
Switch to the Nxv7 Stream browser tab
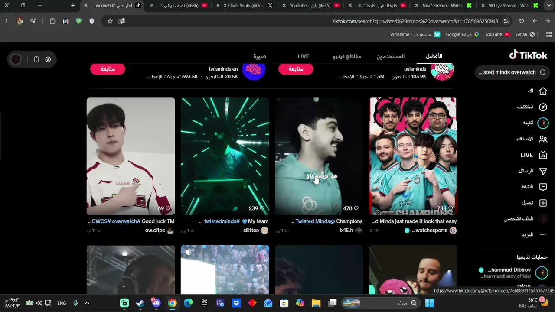[443, 6]
